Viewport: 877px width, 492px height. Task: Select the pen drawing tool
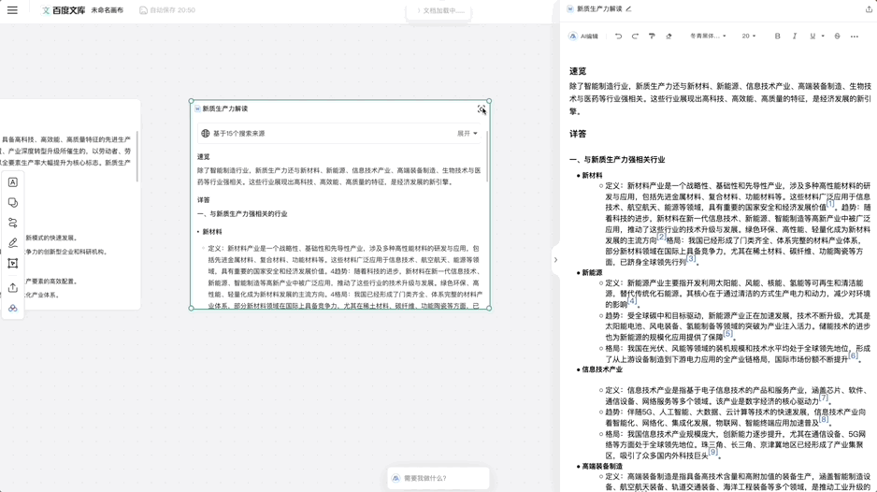pos(13,243)
